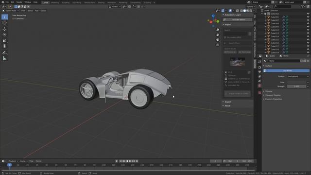Click the Sketchfab model thumbnail preview

click(x=238, y=62)
